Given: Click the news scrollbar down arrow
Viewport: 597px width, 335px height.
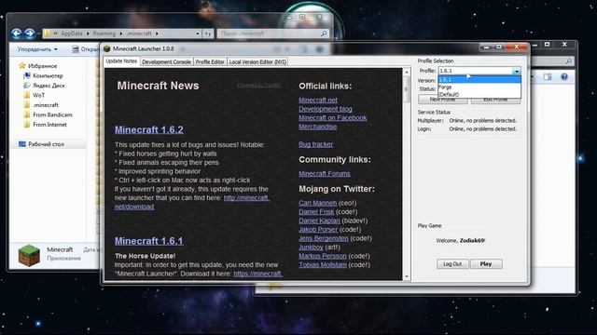Looking at the screenshot, I should 407,277.
